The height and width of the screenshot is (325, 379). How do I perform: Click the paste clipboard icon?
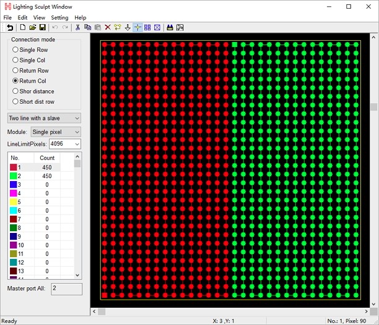point(98,27)
